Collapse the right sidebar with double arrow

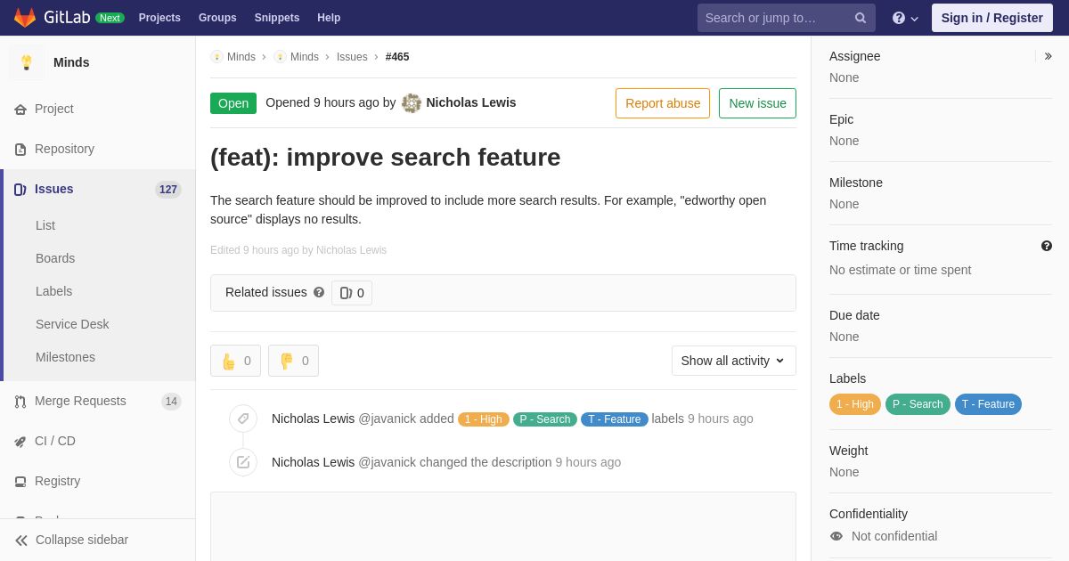1049,56
